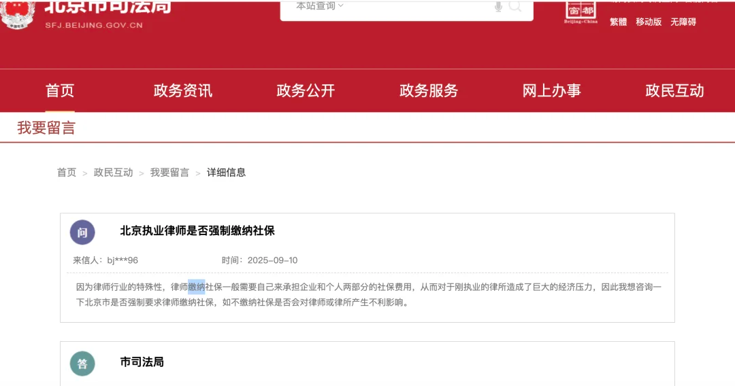Click the Beijing-China capital window logo
The width and height of the screenshot is (735, 386).
point(581,13)
